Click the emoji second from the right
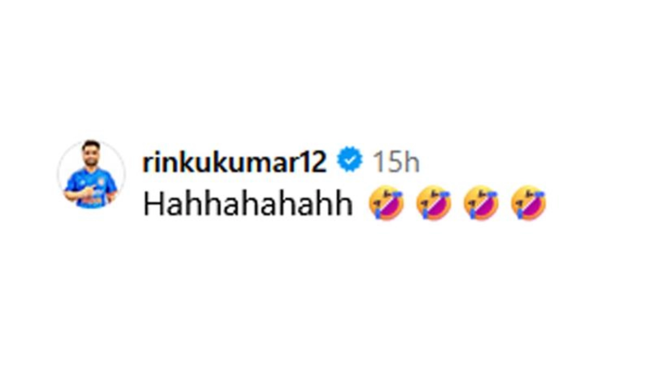The height and width of the screenshot is (366, 650). (481, 203)
